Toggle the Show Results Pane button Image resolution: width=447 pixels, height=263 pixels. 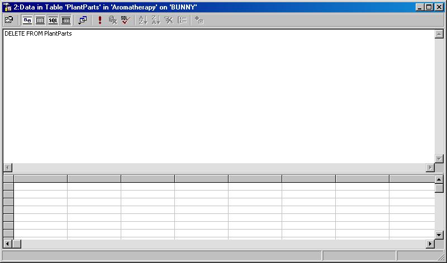[x=66, y=20]
